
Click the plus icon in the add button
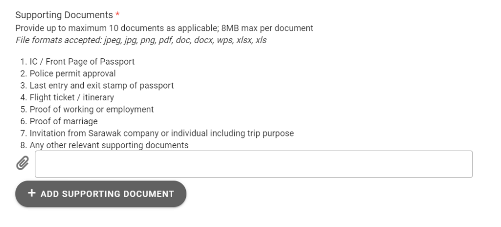pyautogui.click(x=31, y=193)
